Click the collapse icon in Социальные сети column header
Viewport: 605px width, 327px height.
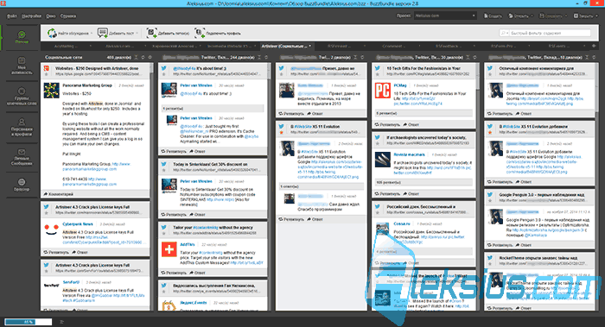137,58
